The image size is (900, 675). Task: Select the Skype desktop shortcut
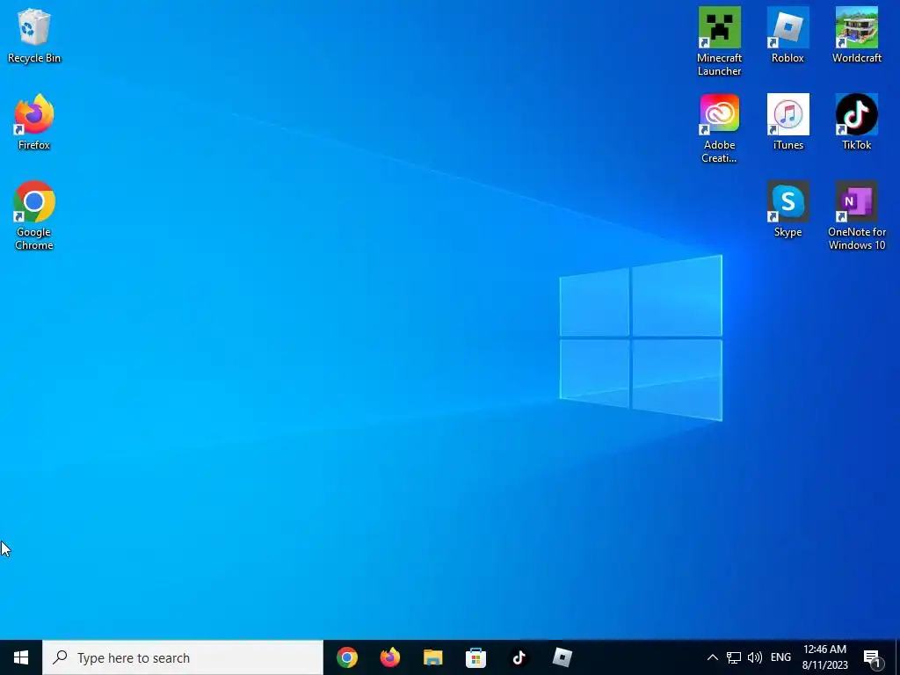tap(787, 209)
